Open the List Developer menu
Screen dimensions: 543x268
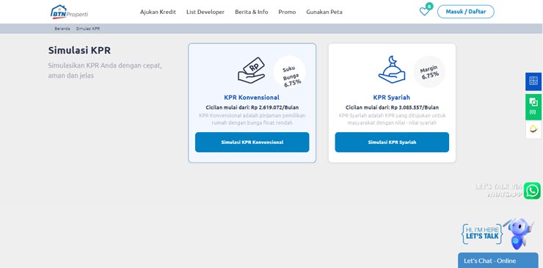[x=205, y=12]
